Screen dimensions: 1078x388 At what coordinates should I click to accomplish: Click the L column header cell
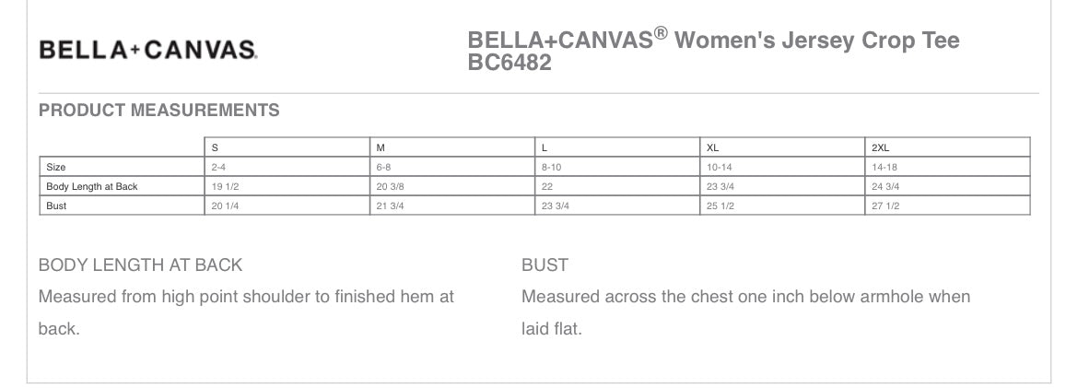(617, 147)
